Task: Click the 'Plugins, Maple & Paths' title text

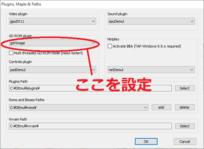Action: [x=21, y=4]
